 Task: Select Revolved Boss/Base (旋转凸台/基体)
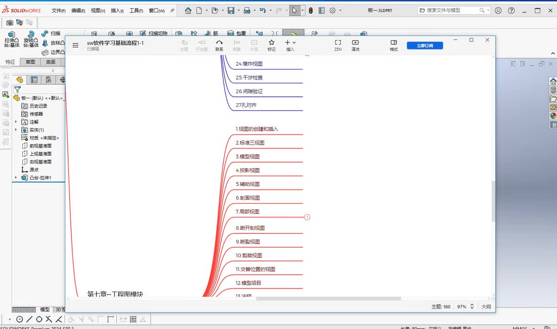click(31, 39)
